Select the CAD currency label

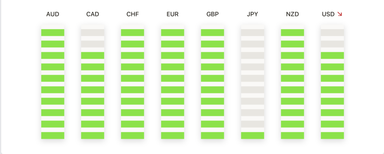click(x=93, y=14)
